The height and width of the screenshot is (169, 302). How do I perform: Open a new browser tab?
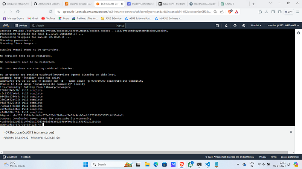[x=253, y=4]
